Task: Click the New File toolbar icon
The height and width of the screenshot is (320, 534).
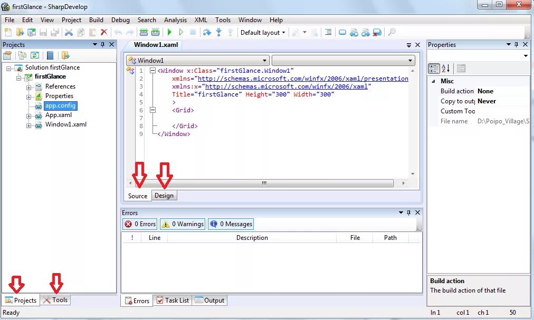Action: 8,32
